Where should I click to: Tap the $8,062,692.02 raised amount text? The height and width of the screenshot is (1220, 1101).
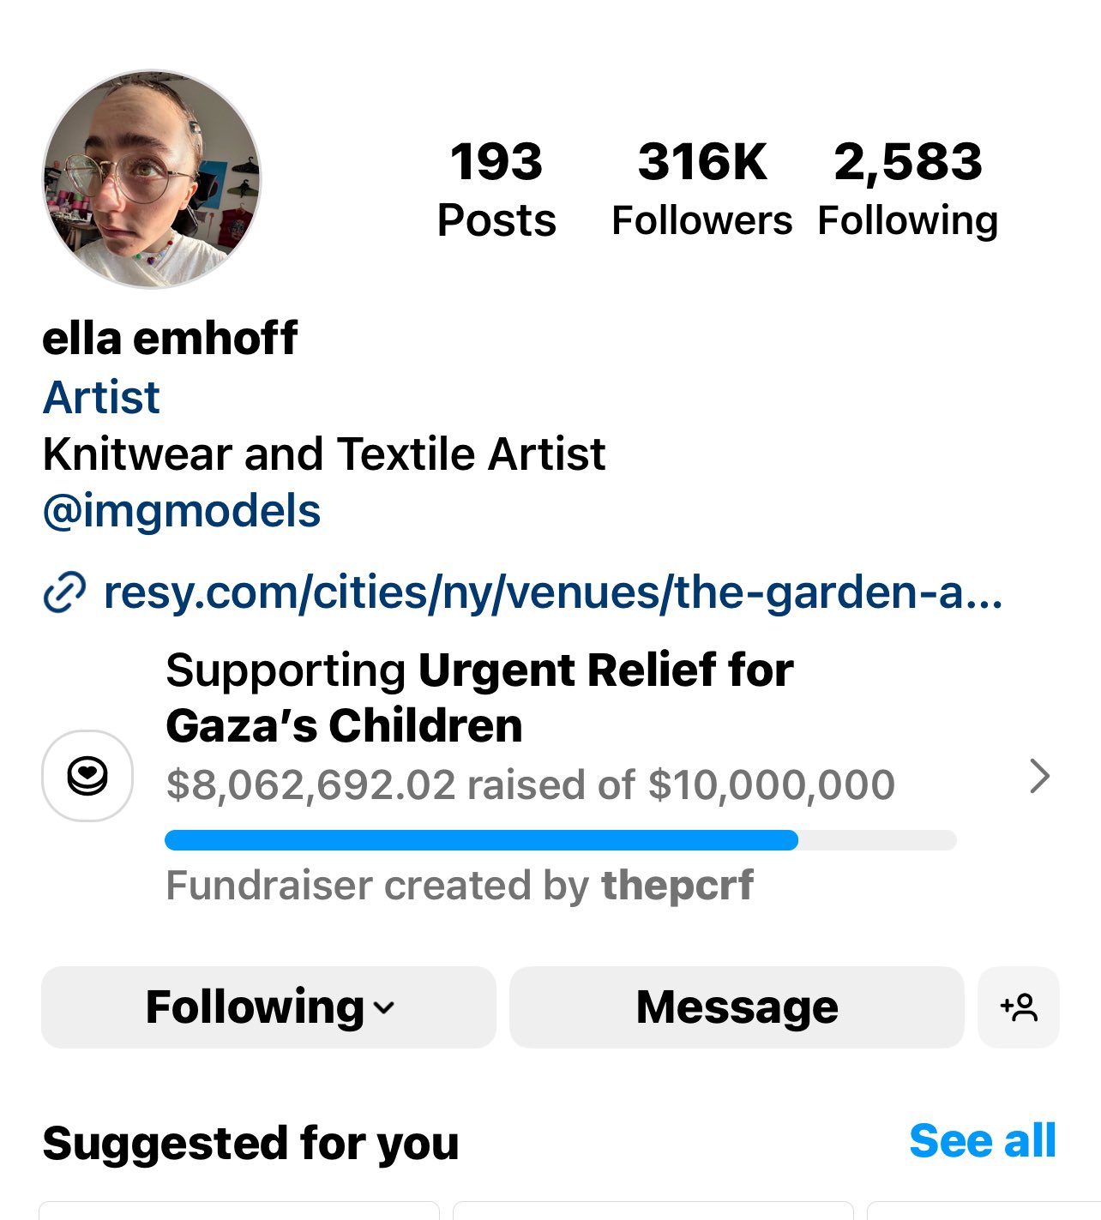(x=310, y=785)
